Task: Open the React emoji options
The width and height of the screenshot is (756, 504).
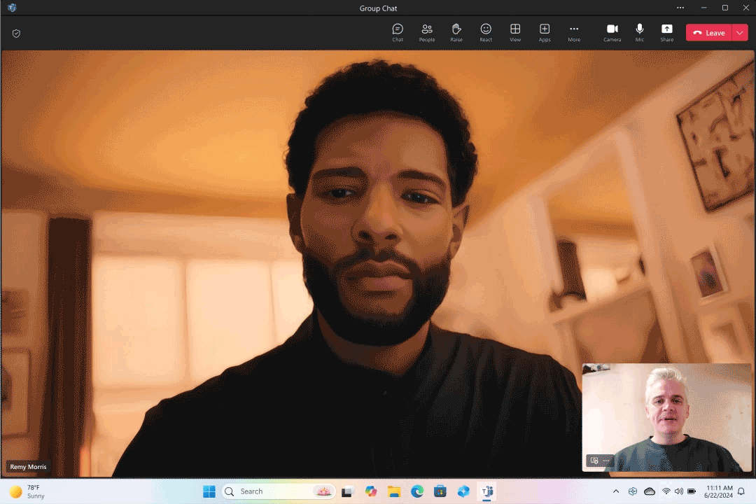Action: click(x=486, y=32)
